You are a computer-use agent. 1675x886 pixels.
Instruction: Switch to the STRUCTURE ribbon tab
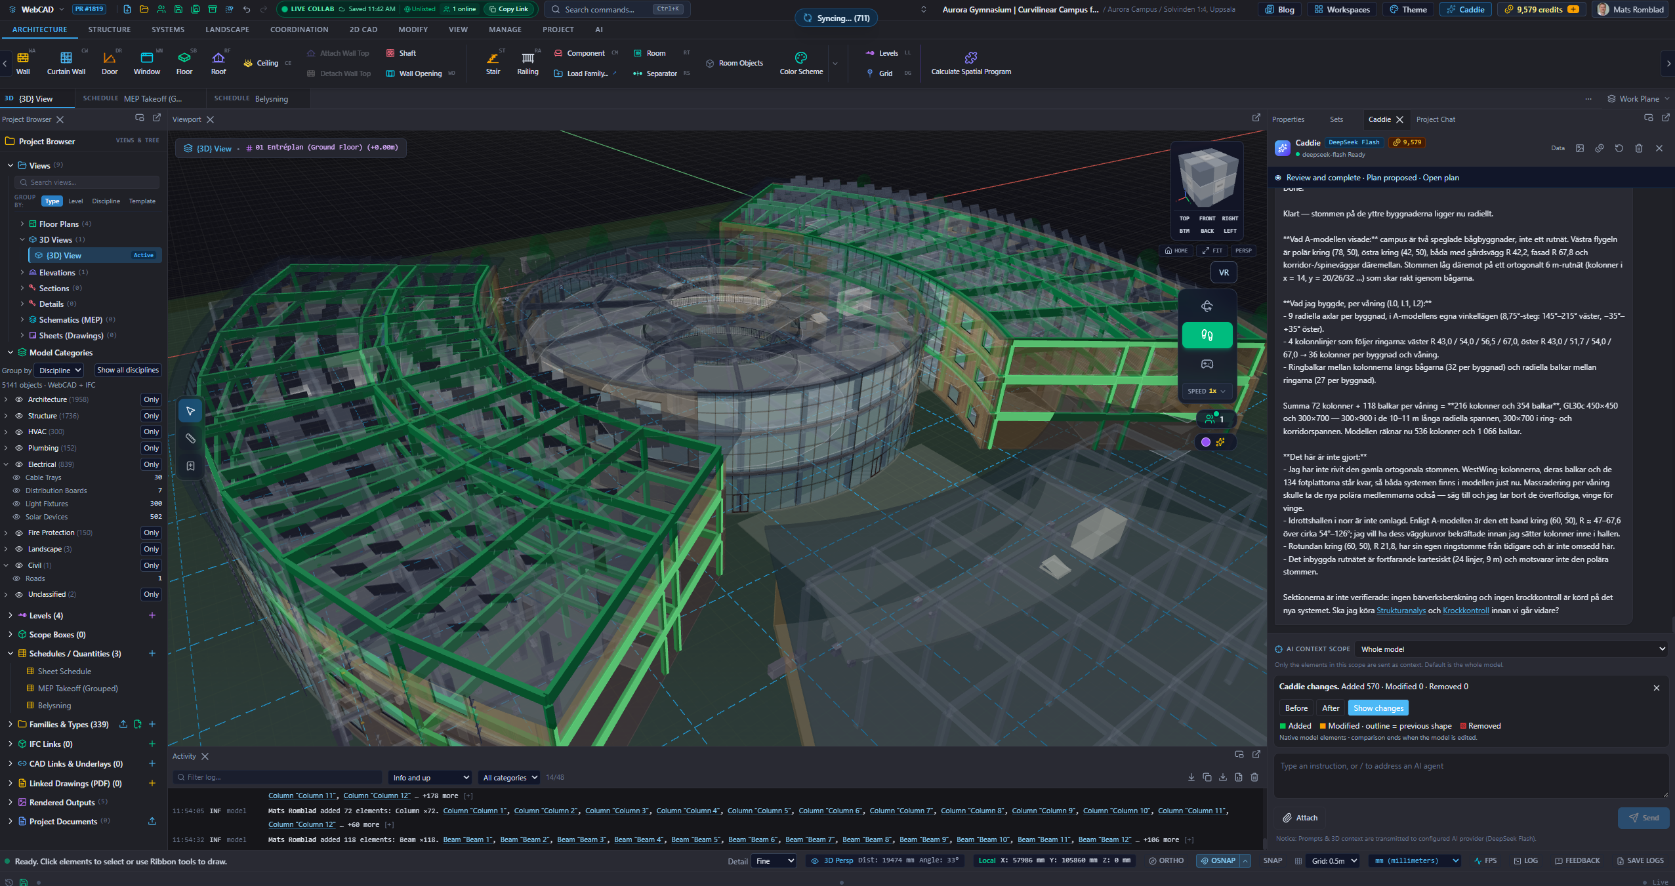110,30
